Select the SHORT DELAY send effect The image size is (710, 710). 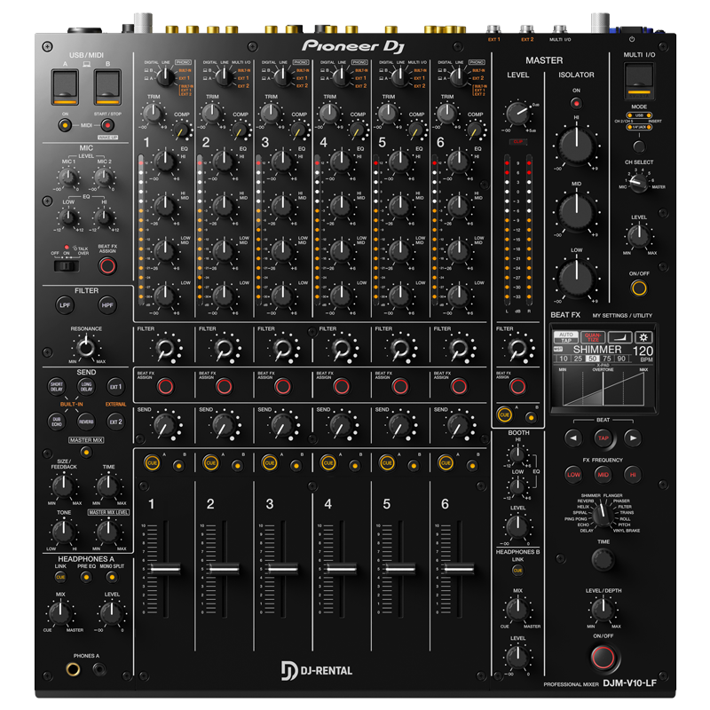[57, 386]
